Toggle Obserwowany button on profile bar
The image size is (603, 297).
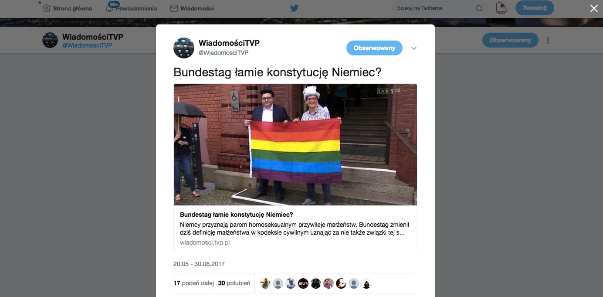point(510,40)
